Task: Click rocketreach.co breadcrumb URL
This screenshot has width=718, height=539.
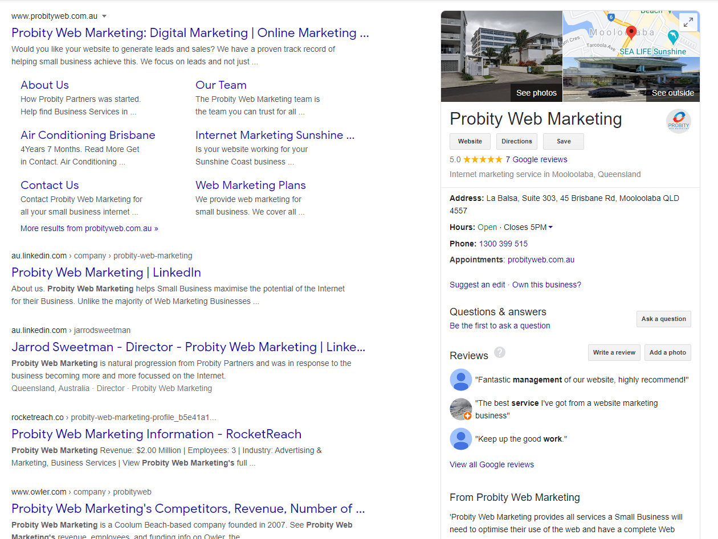Action: tap(114, 417)
